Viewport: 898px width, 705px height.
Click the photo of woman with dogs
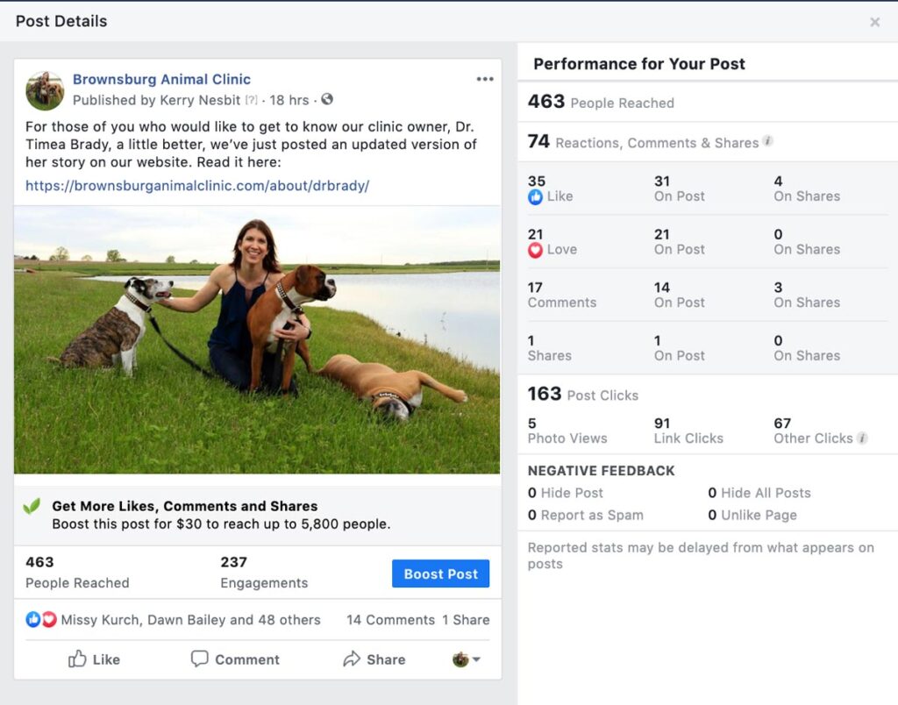257,339
